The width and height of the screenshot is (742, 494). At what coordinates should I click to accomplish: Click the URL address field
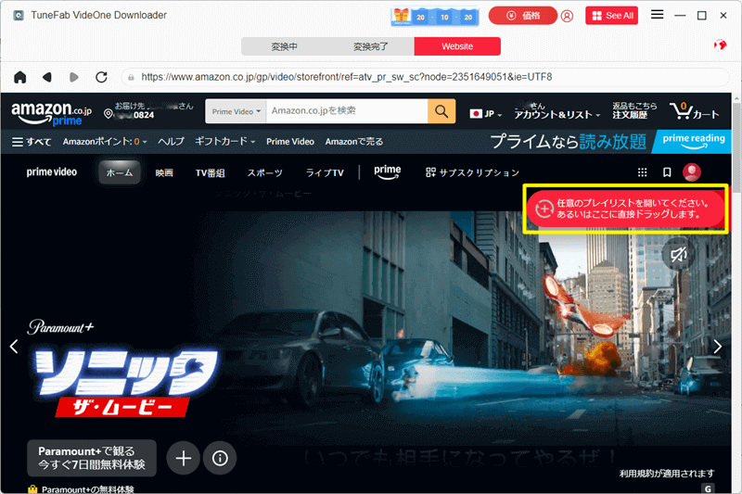pyautogui.click(x=425, y=77)
